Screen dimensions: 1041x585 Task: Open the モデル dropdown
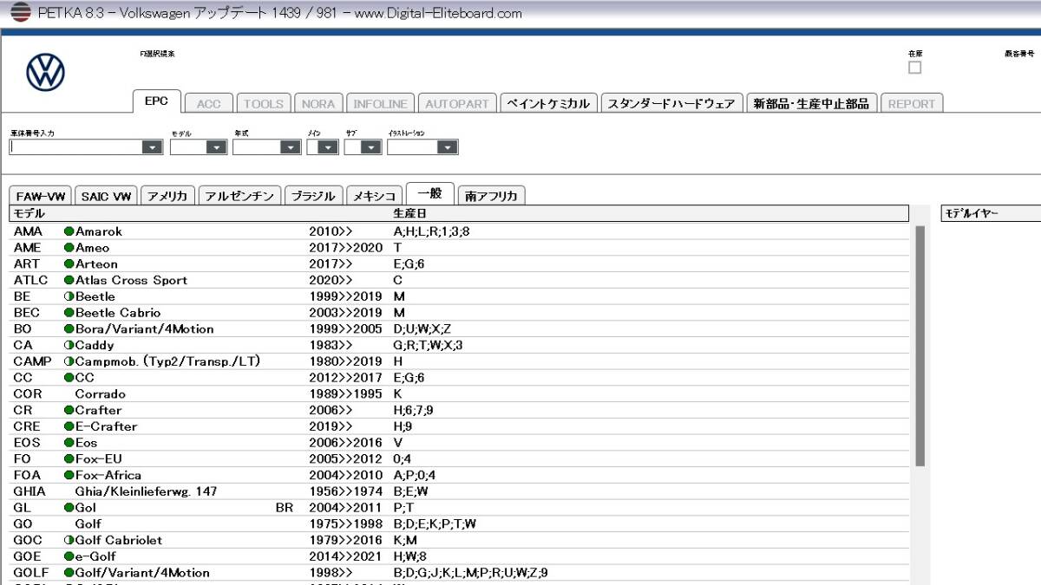217,148
